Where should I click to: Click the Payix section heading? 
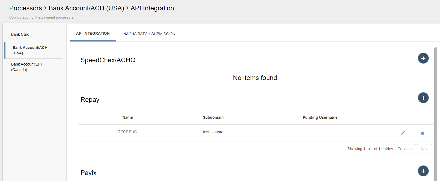coord(88,173)
